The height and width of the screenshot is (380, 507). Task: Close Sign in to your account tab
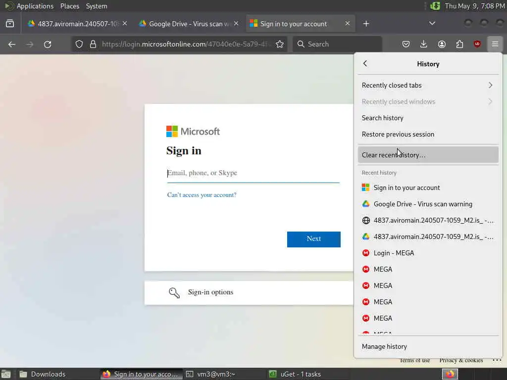[347, 24]
